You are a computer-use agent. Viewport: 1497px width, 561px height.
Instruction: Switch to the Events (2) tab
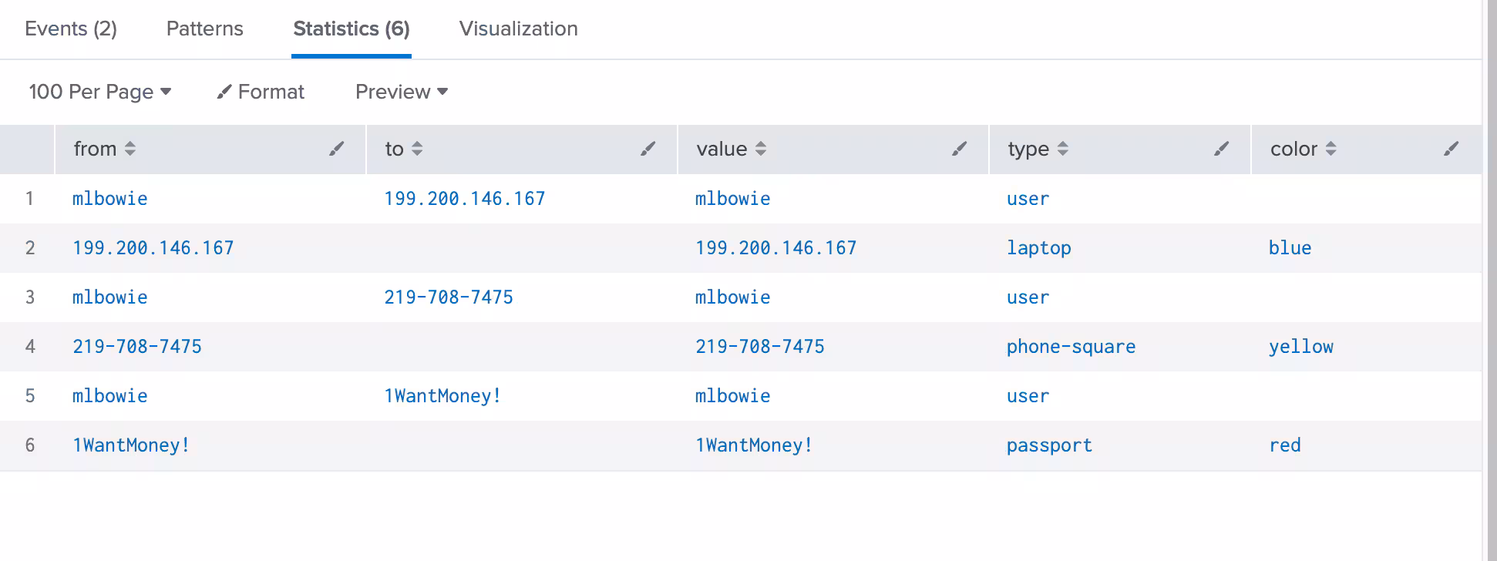pyautogui.click(x=71, y=29)
